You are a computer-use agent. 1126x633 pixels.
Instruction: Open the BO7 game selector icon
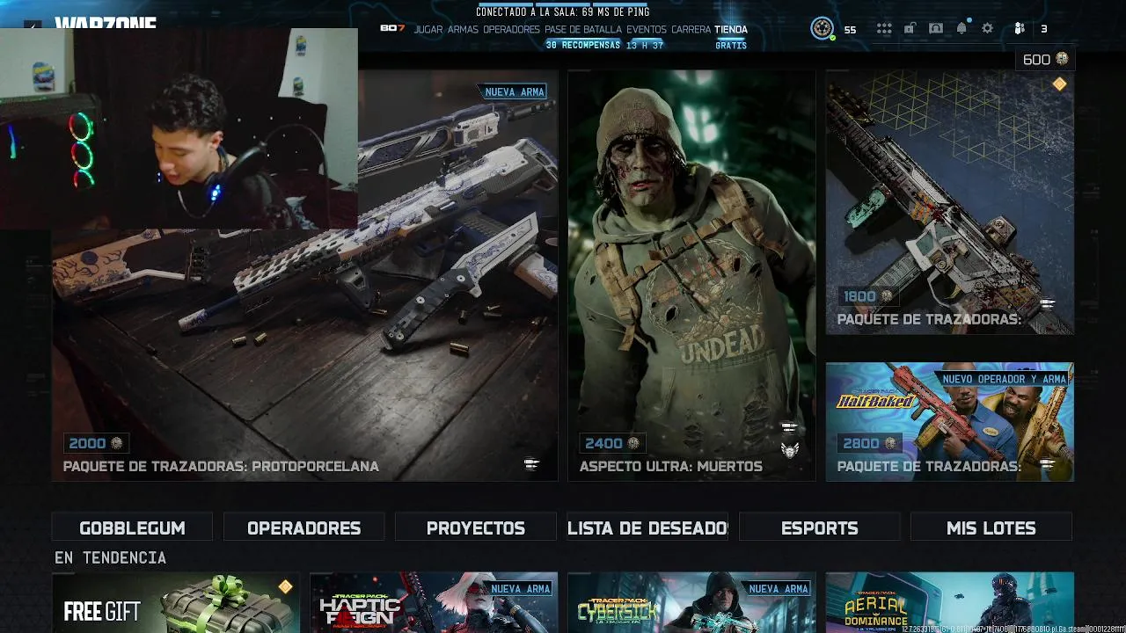pyautogui.click(x=392, y=29)
